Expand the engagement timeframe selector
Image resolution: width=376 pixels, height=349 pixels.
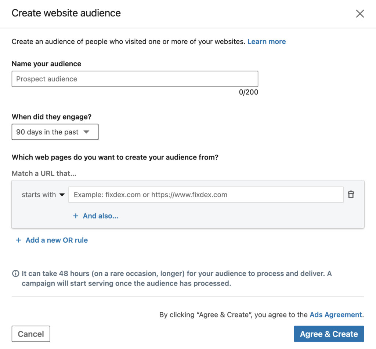(55, 132)
